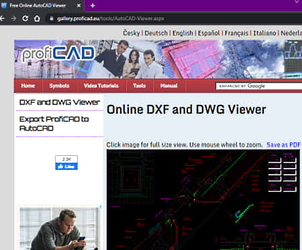Click the profiCAD logo
Viewport: 302px width, 250px height.
[x=58, y=54]
